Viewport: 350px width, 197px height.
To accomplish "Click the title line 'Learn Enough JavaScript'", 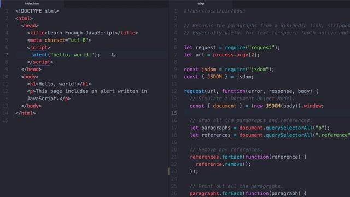I will pos(83,33).
